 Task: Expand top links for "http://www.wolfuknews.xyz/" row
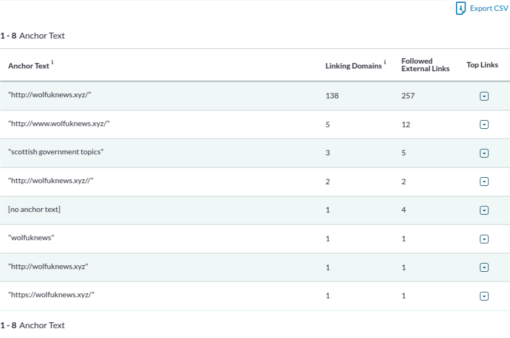[484, 124]
